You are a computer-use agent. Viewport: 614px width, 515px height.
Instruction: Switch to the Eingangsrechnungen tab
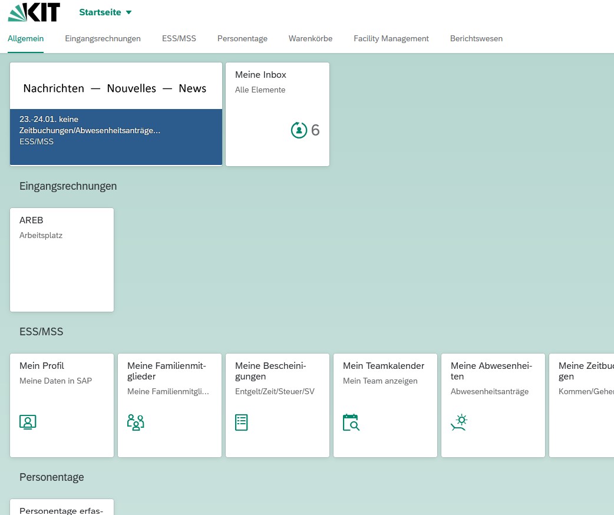click(103, 39)
